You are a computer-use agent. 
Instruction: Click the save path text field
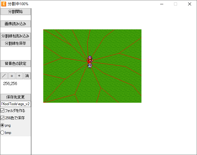click(16, 104)
